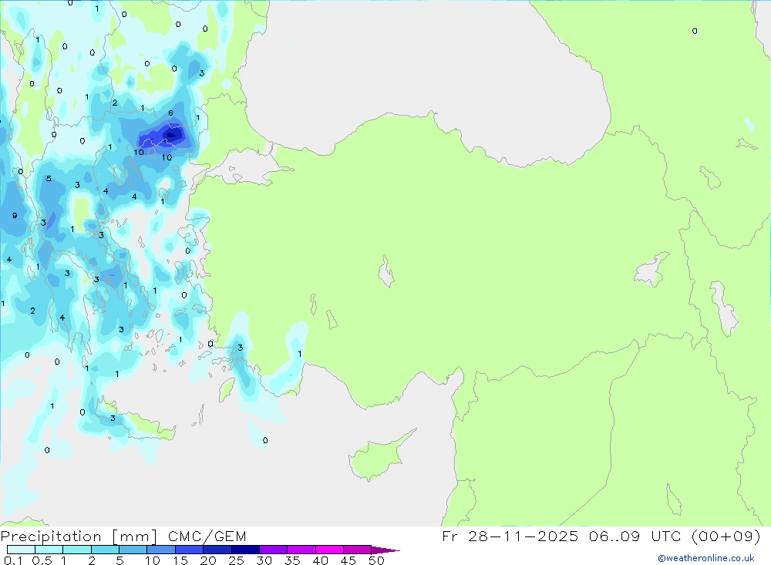Image resolution: width=771 pixels, height=565 pixels.
Task: Click the '15' legend scale label
Action: (x=180, y=560)
